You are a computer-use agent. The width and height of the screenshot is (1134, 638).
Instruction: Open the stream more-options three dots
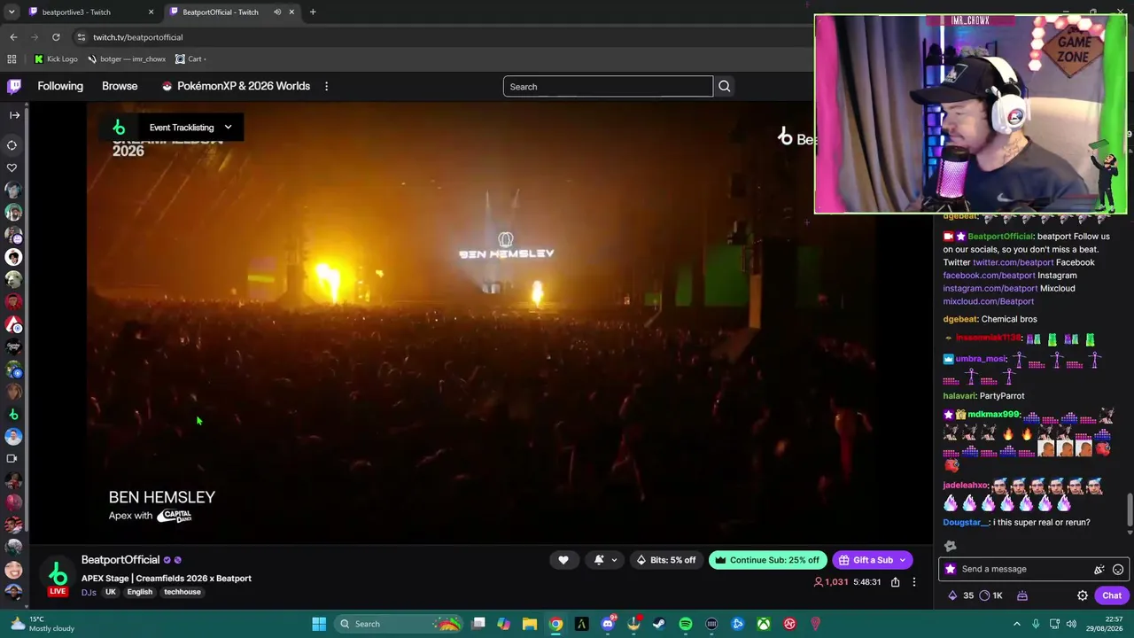pyautogui.click(x=914, y=582)
